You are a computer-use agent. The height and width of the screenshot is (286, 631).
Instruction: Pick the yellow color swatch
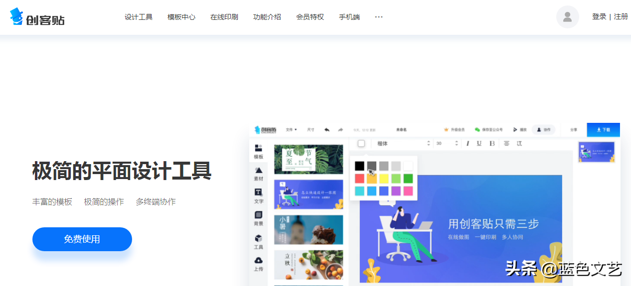[x=384, y=178]
